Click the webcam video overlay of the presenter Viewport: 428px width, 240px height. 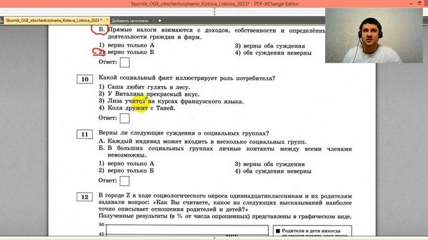point(374,35)
